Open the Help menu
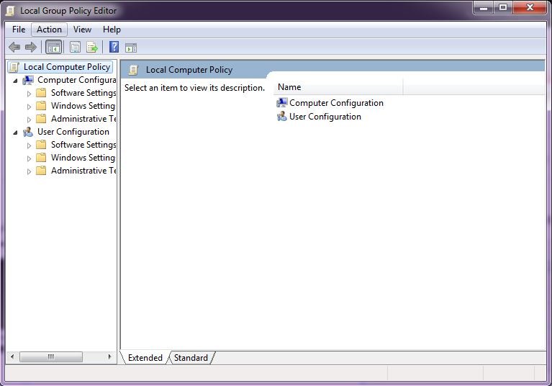This screenshot has height=386, width=552. (x=112, y=30)
